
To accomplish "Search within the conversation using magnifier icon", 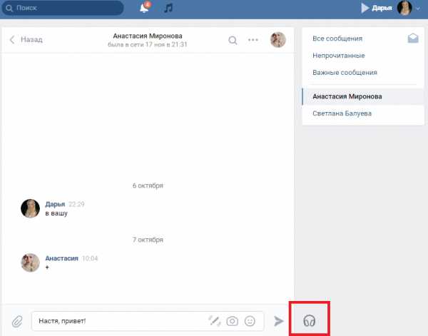I will tap(233, 40).
